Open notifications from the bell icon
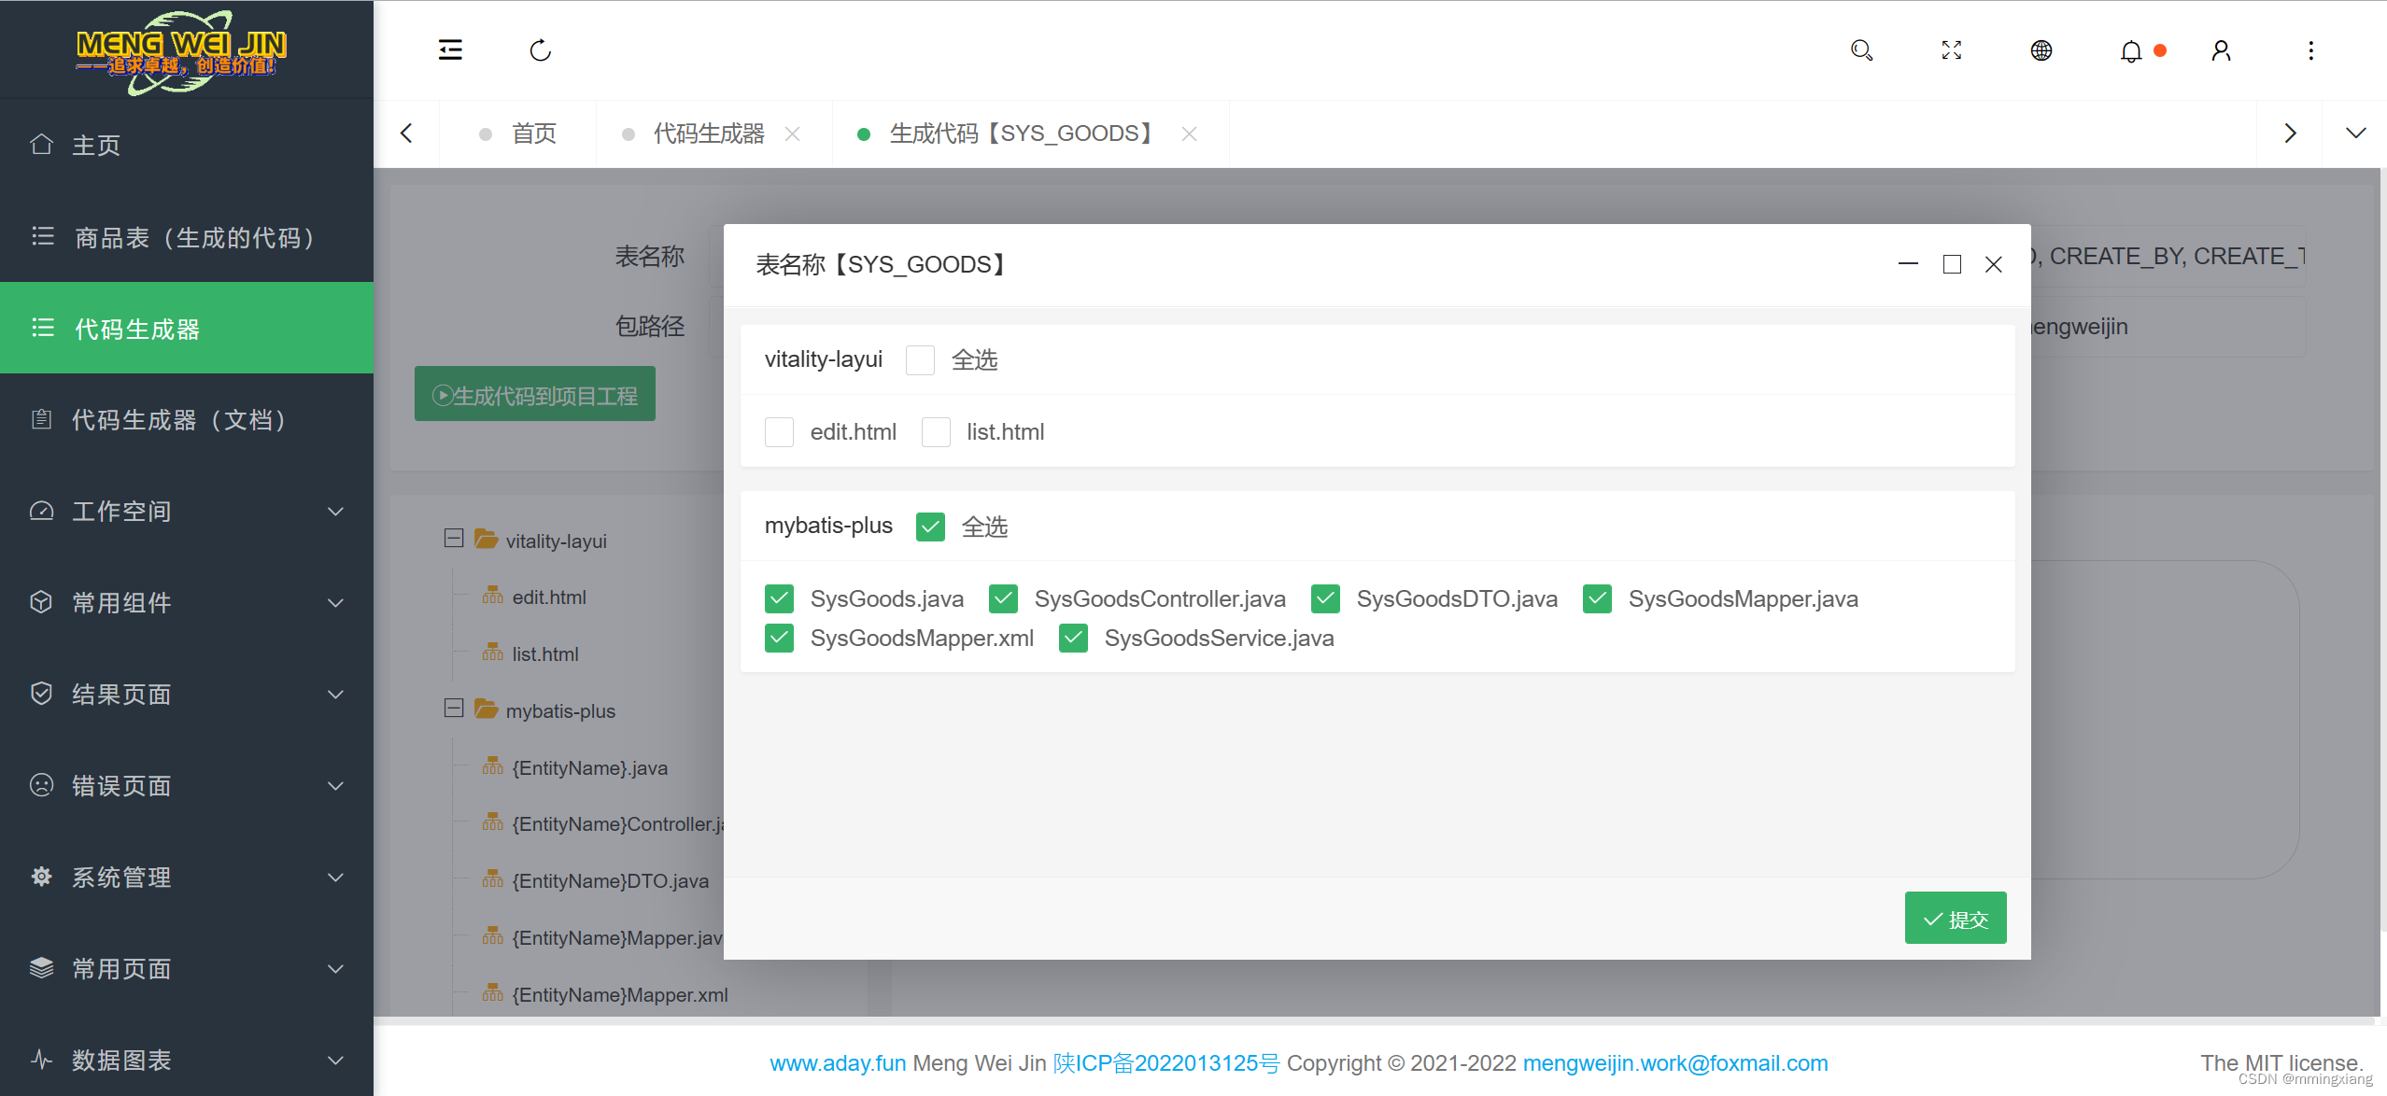Image resolution: width=2387 pixels, height=1096 pixels. click(2130, 51)
